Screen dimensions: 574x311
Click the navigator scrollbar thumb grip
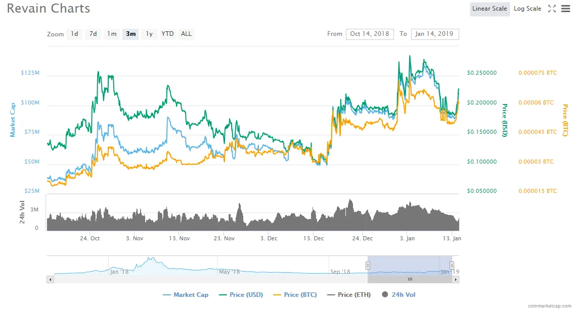[x=410, y=280]
